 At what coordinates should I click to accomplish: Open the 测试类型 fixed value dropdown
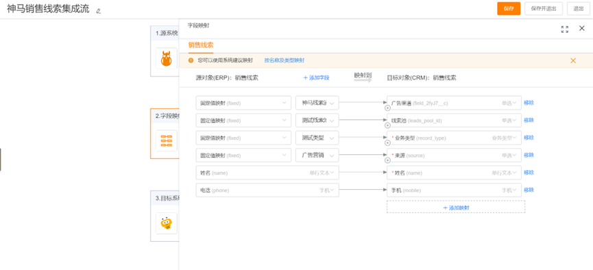click(317, 138)
